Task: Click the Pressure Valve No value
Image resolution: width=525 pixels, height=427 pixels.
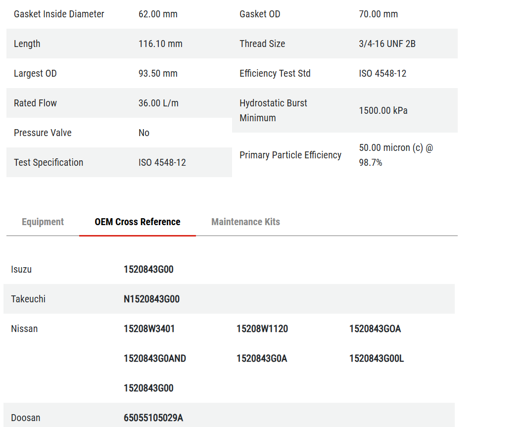Action: click(144, 133)
